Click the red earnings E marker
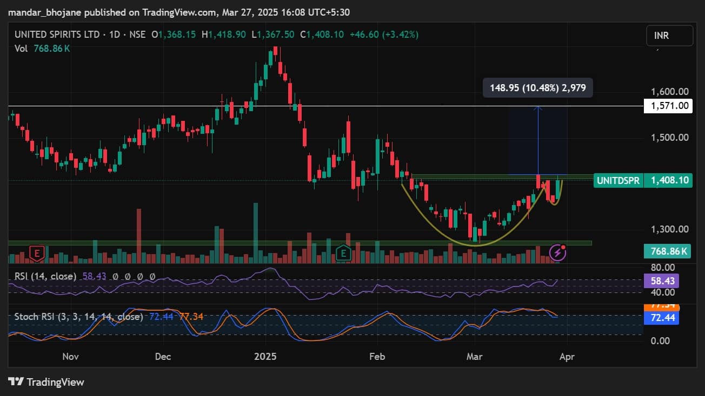Image resolution: width=705 pixels, height=396 pixels. [37, 252]
